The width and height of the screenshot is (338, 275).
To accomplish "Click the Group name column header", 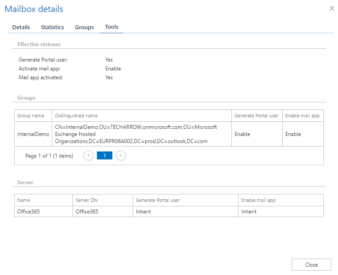I will click(31, 116).
